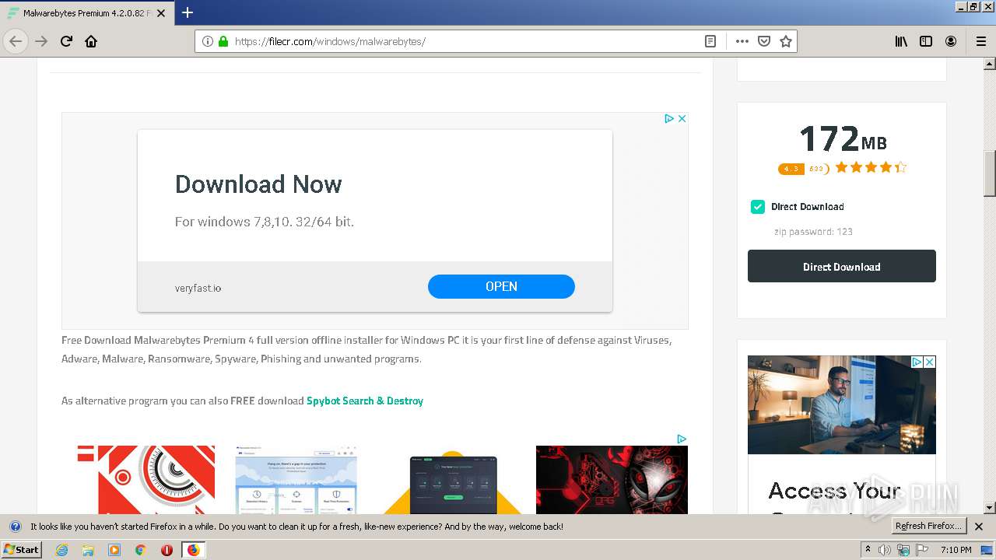The height and width of the screenshot is (560, 996).
Task: Launch Chrome from taskbar
Action: click(x=141, y=550)
